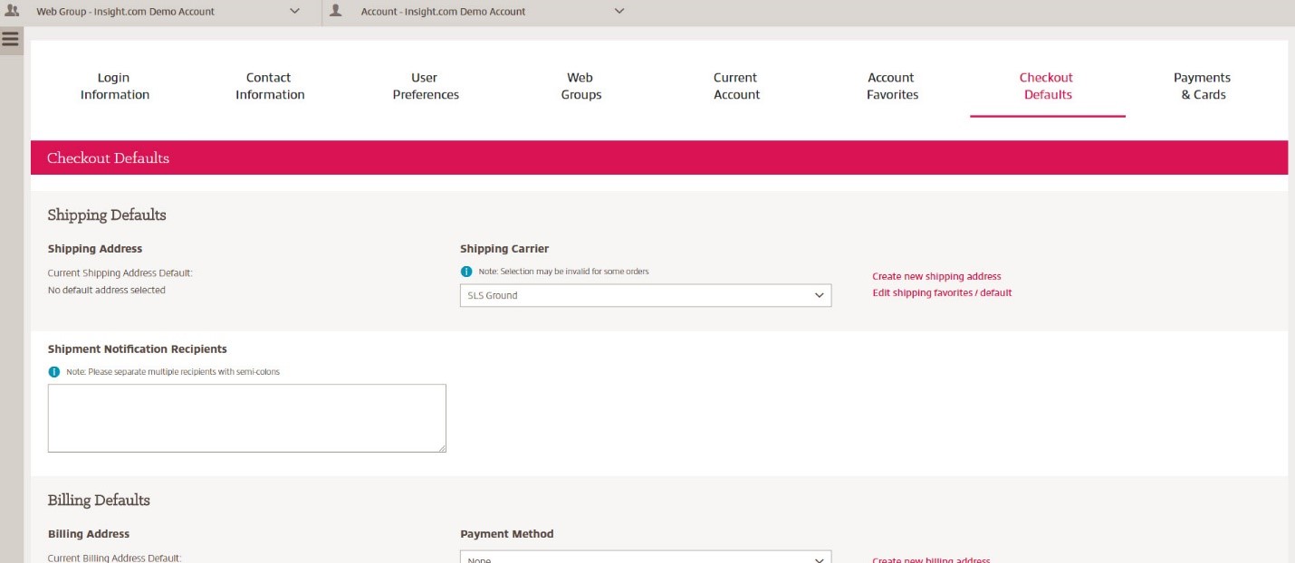Click the Shipment Notification Recipients text box

pyautogui.click(x=246, y=417)
